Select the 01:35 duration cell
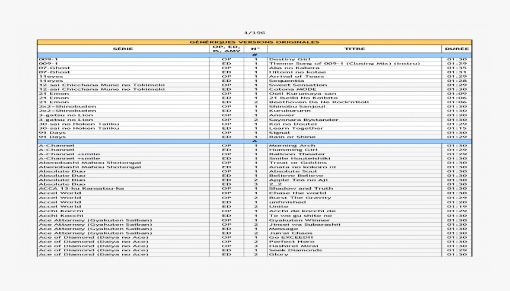Screen dimensions: 510x291 click(x=457, y=68)
